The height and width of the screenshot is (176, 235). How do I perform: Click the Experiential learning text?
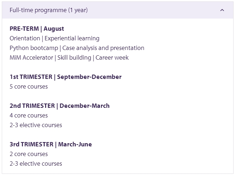(72, 39)
